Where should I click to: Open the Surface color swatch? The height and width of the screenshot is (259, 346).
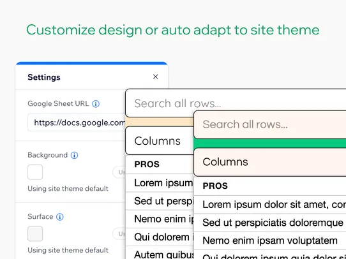35,233
